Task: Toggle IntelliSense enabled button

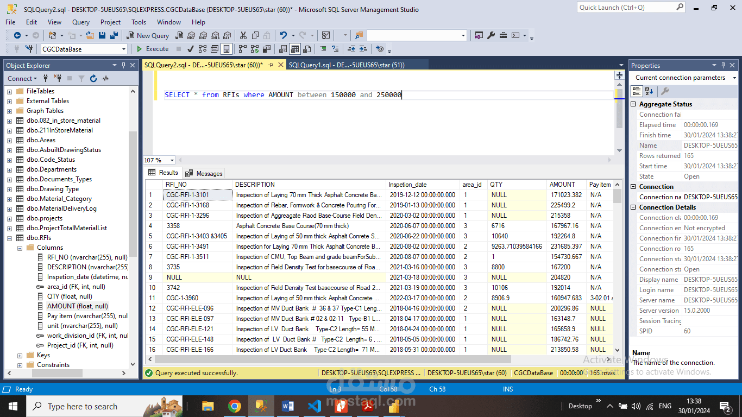Action: pos(227,49)
